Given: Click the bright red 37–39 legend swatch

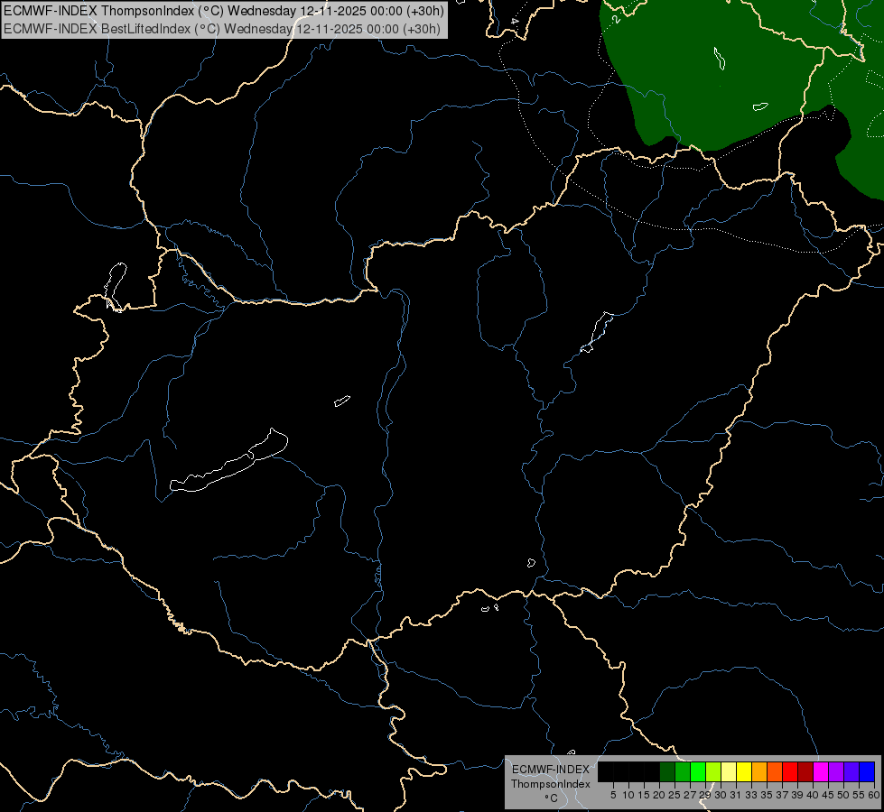Looking at the screenshot, I should (790, 771).
